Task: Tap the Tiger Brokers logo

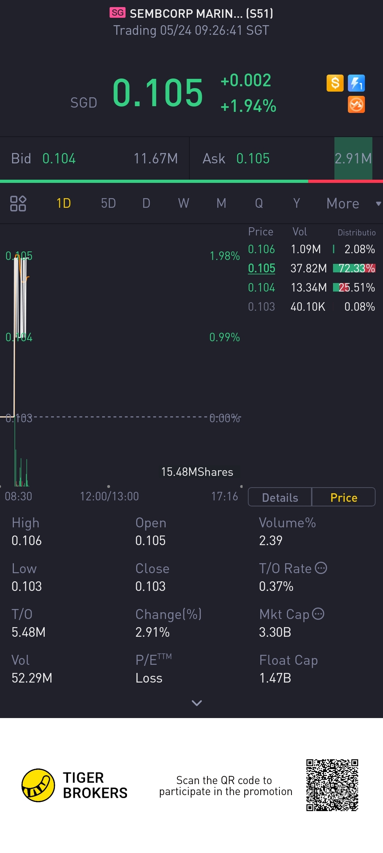Action: click(x=74, y=786)
